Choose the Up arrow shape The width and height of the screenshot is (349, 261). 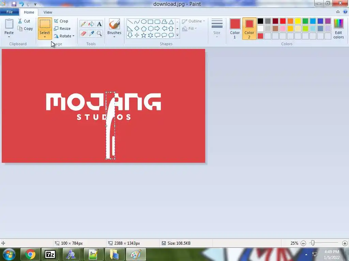171,29
